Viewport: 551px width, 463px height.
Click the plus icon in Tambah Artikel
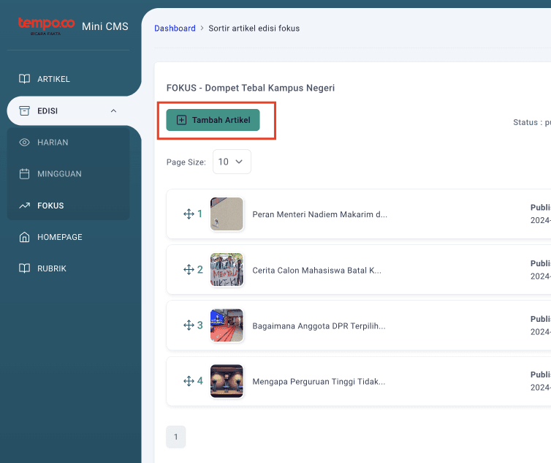181,120
